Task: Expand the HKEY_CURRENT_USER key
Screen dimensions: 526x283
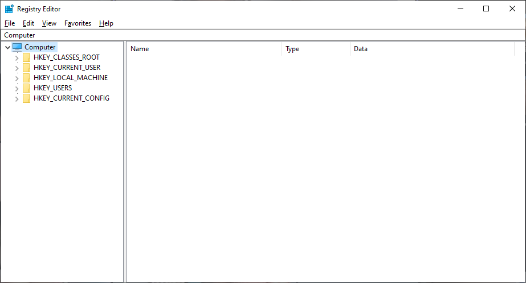Action: coord(17,68)
